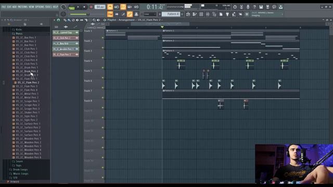Click the Stop button in transport

[x=84, y=7]
